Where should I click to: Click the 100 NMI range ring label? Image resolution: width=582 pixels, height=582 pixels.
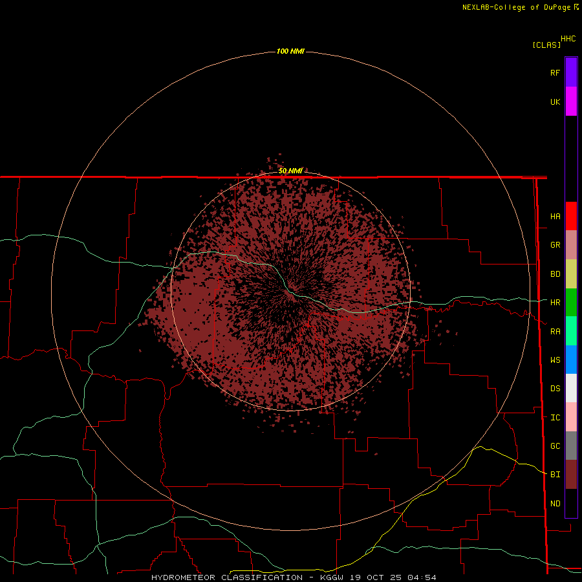(290, 51)
